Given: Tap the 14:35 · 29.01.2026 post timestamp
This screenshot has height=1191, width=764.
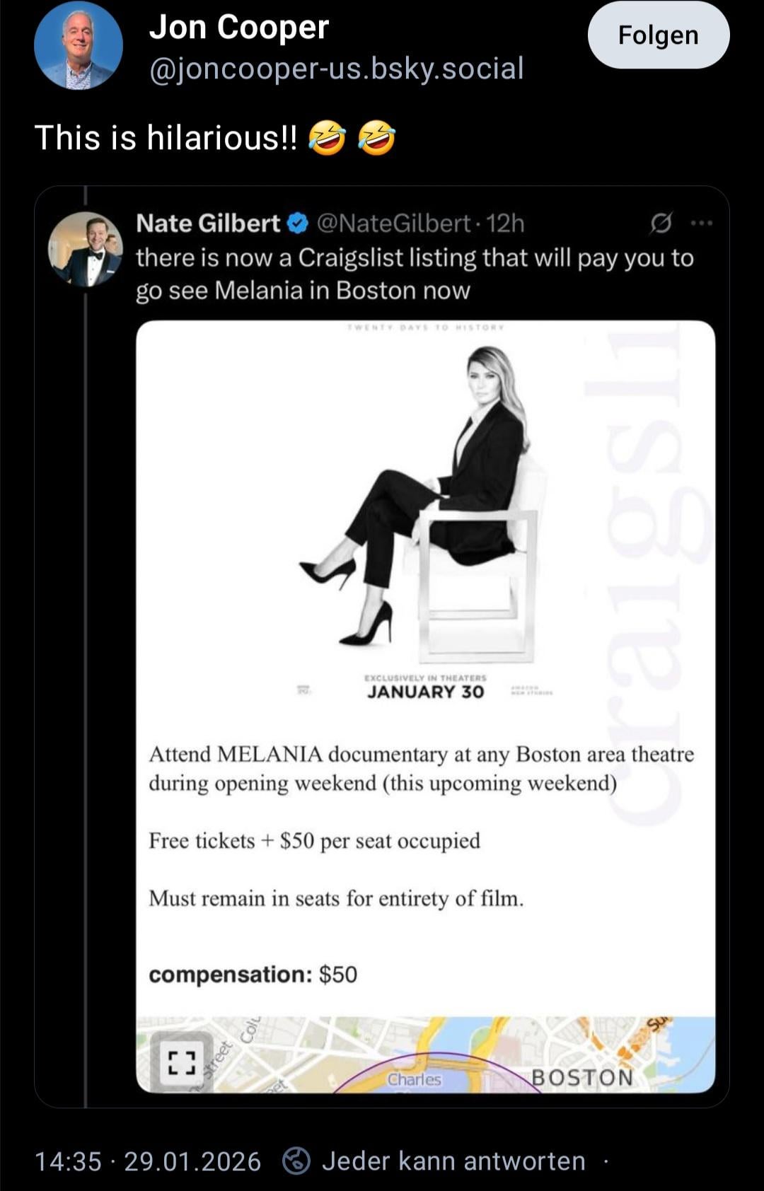Looking at the screenshot, I should point(148,1161).
